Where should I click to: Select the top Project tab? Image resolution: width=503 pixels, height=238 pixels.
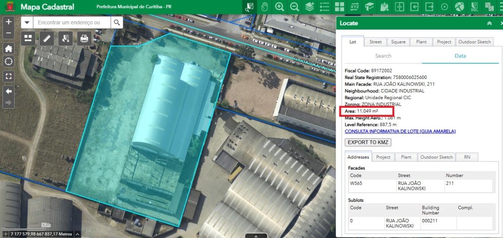tap(444, 42)
